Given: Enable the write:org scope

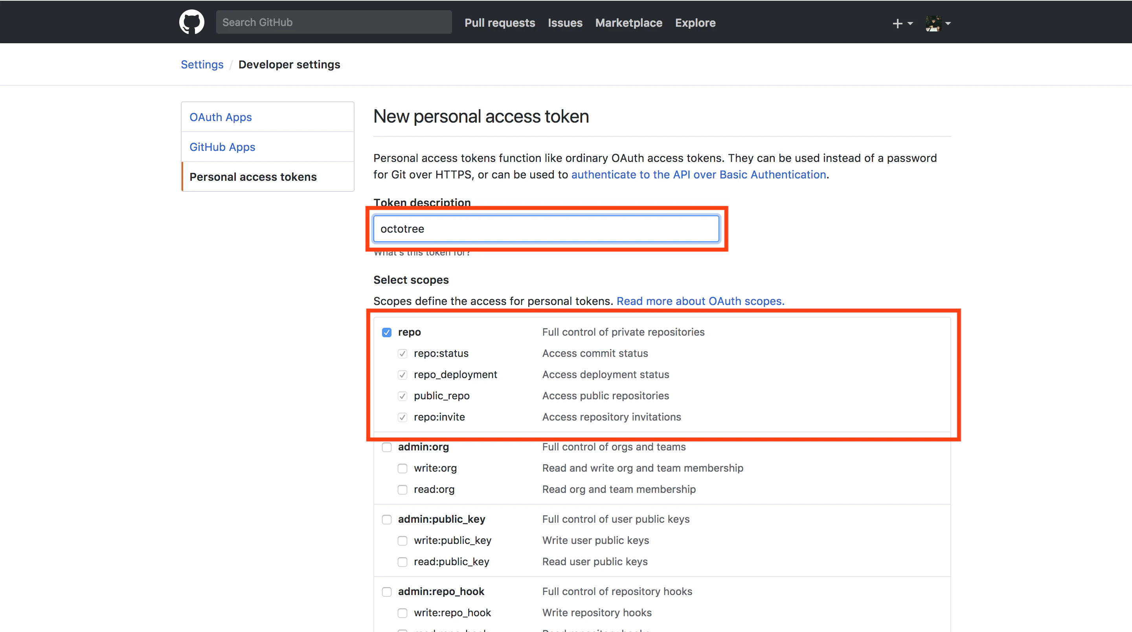Looking at the screenshot, I should (x=402, y=468).
